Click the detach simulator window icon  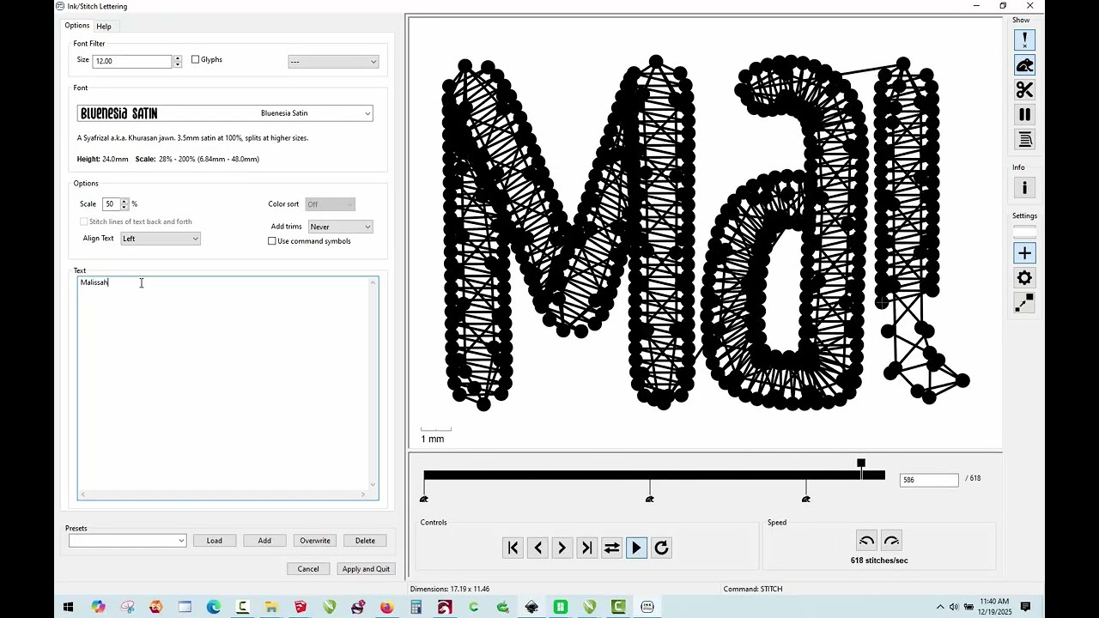pos(1024,303)
